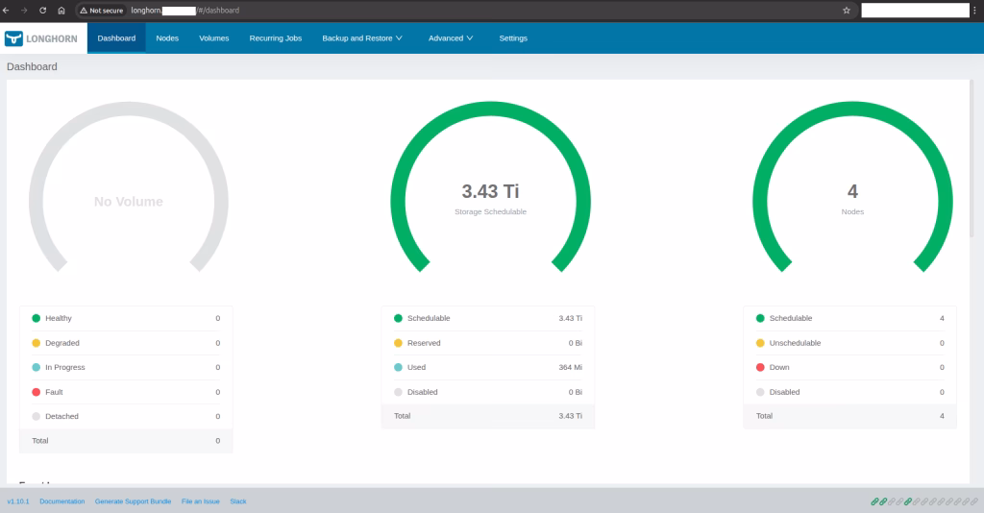984x513 pixels.
Task: Open the Nodes tab
Action: tap(167, 38)
